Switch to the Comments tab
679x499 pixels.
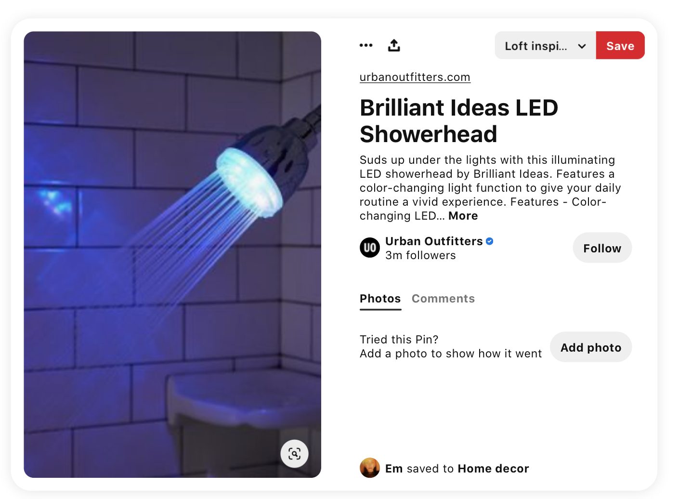443,299
